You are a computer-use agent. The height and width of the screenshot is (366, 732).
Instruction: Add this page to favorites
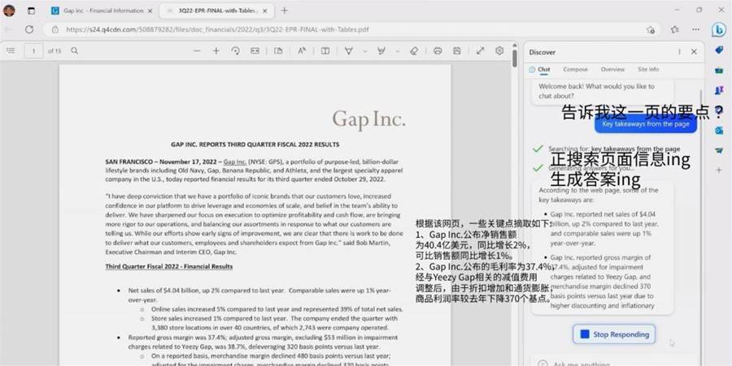(x=651, y=29)
